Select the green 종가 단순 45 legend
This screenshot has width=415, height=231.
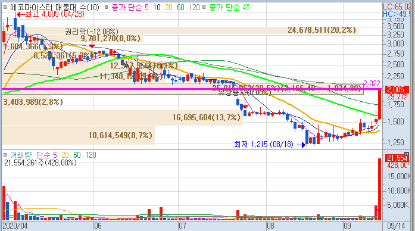pyautogui.click(x=229, y=7)
